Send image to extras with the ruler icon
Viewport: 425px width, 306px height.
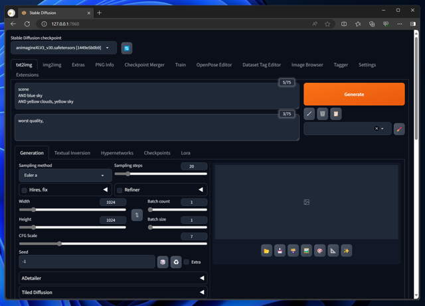pyautogui.click(x=333, y=251)
